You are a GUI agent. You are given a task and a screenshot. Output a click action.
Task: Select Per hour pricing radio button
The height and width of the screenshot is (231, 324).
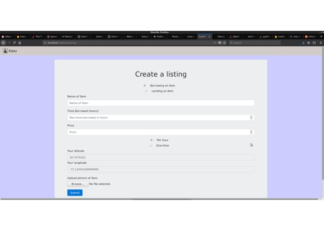pos(151,140)
